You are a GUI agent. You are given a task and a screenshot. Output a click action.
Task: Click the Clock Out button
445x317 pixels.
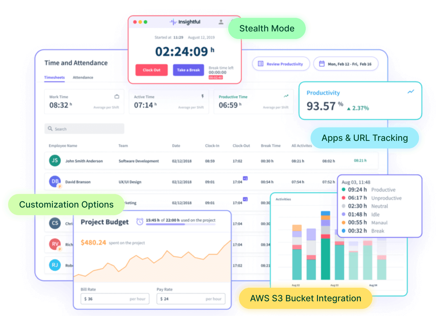pyautogui.click(x=151, y=70)
